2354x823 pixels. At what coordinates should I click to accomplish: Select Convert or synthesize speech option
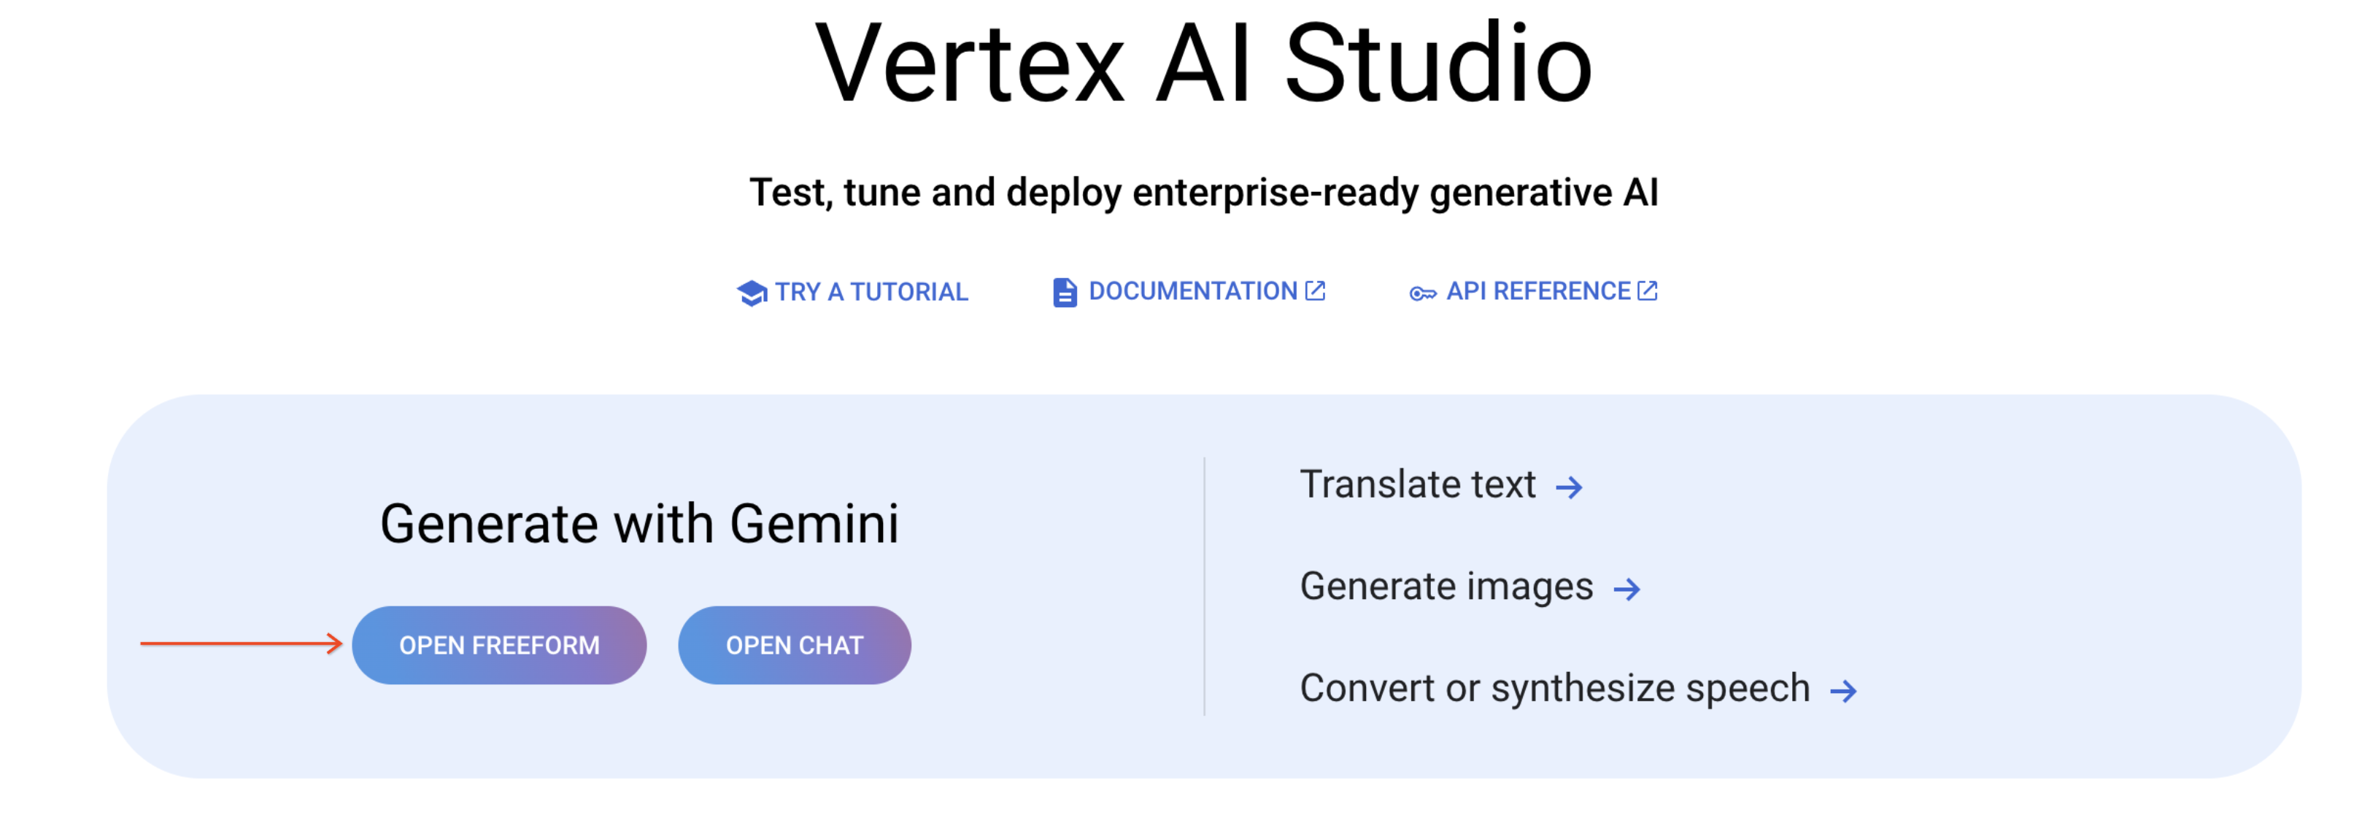[x=1554, y=688]
